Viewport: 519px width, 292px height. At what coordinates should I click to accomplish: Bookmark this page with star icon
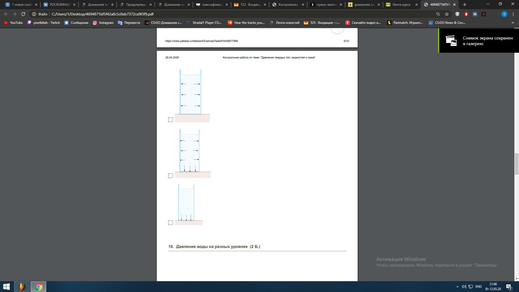[447, 14]
